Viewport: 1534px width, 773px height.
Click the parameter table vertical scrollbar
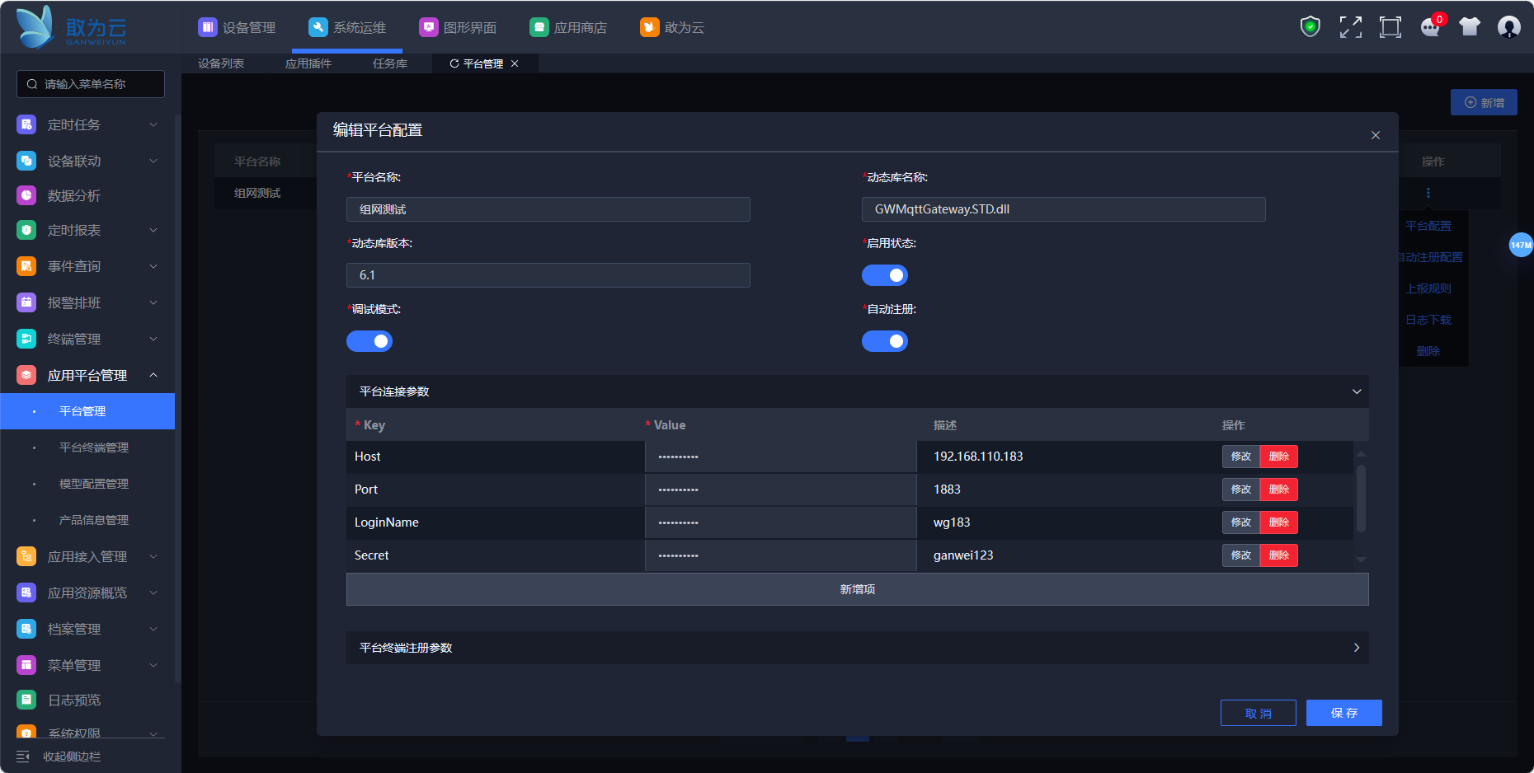point(1361,499)
